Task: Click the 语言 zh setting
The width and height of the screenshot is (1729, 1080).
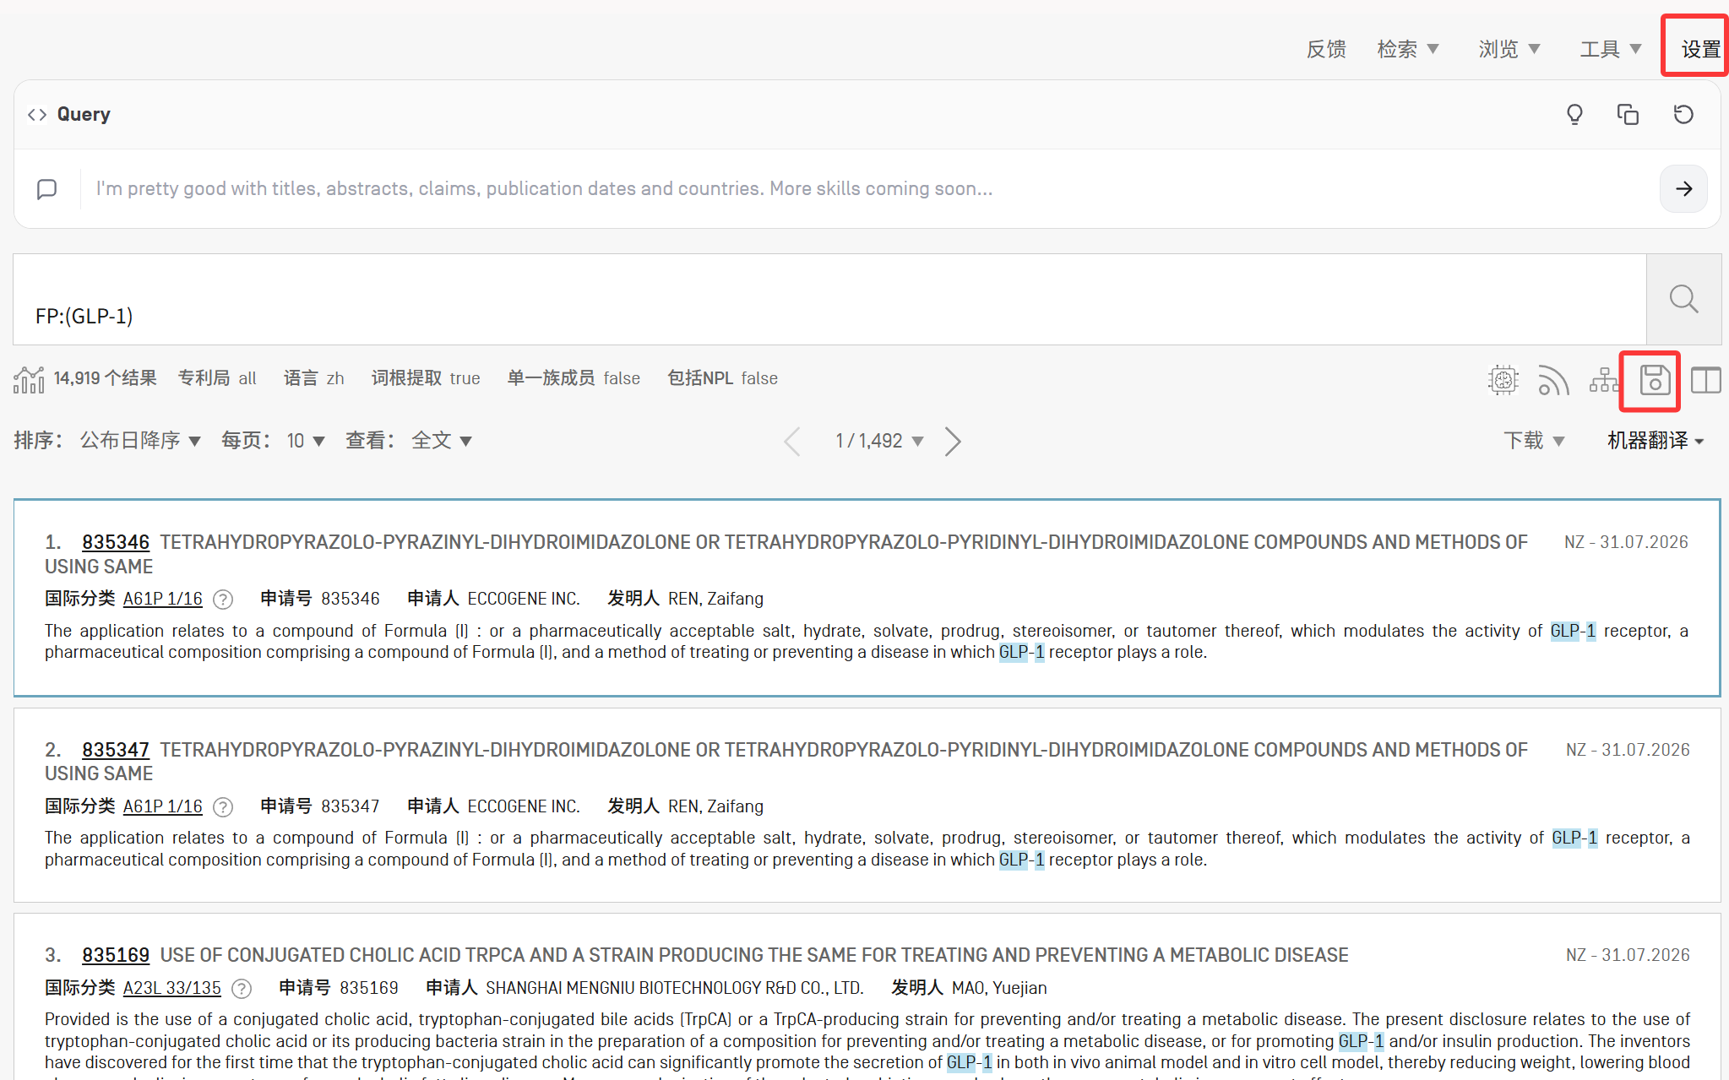Action: coord(314,378)
